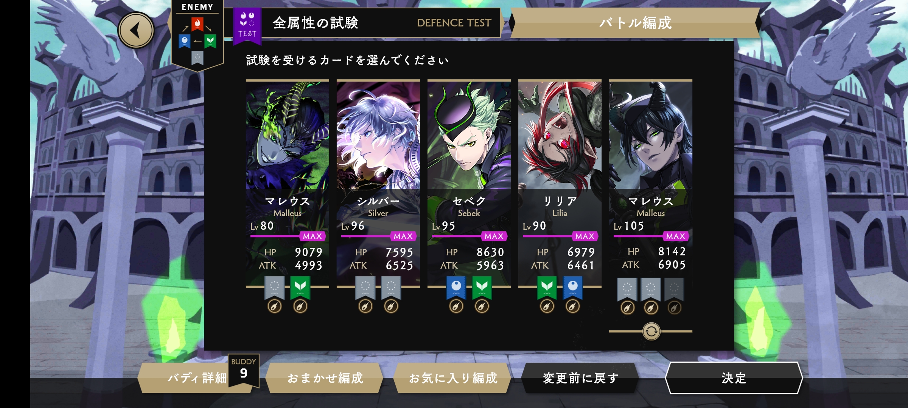Screen dimensions: 908x408
Task: Toggle first magic circle under Lv 80 Malleus
Action: [x=275, y=306]
